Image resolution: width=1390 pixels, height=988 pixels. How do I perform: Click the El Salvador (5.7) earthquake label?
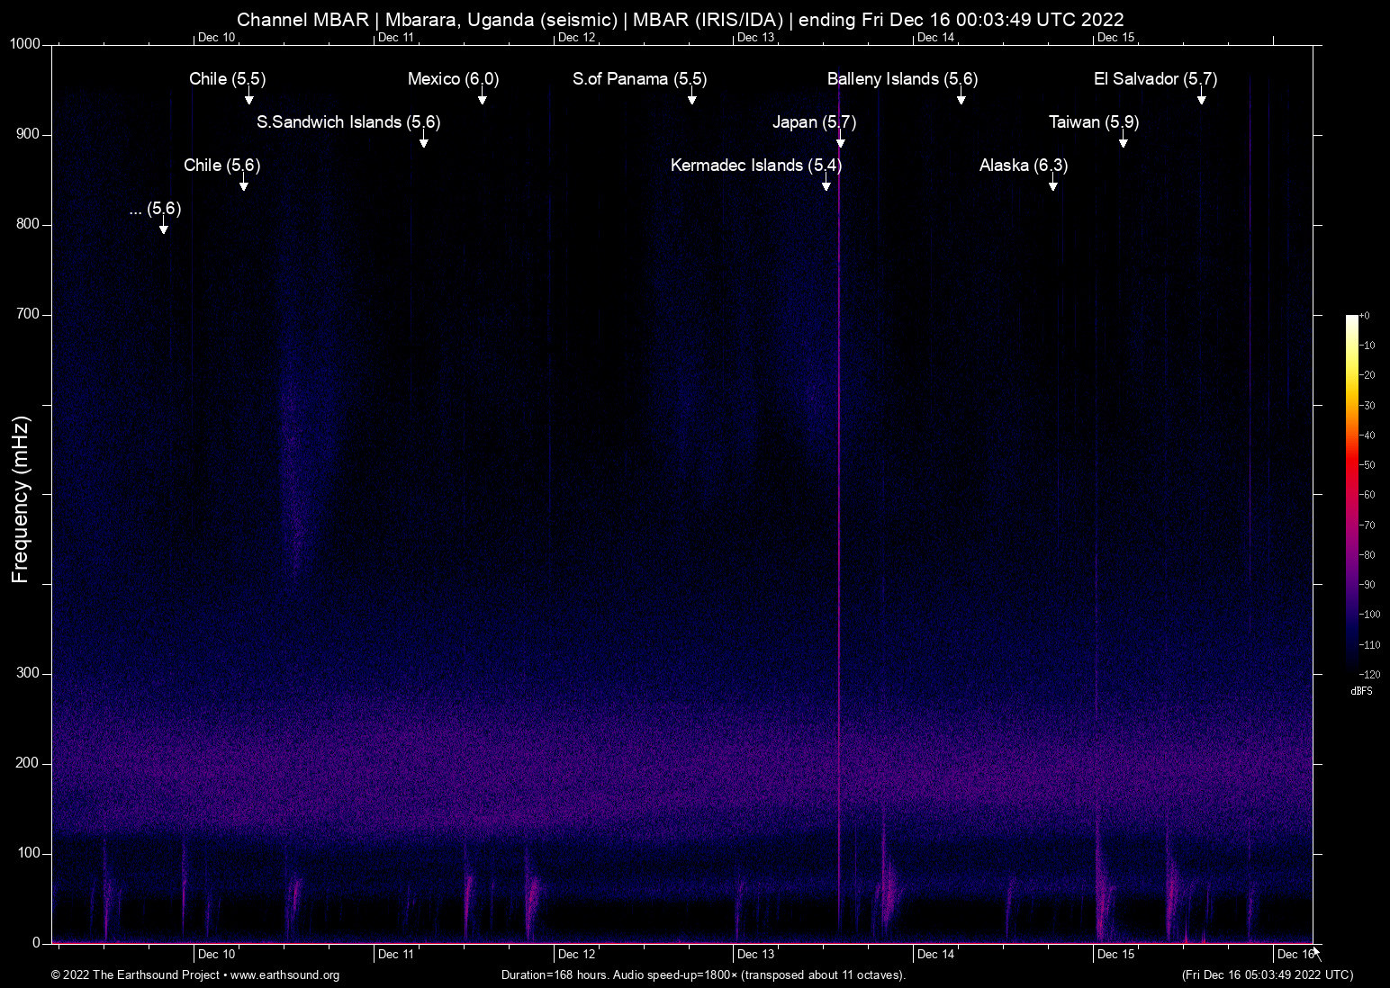(x=1155, y=79)
